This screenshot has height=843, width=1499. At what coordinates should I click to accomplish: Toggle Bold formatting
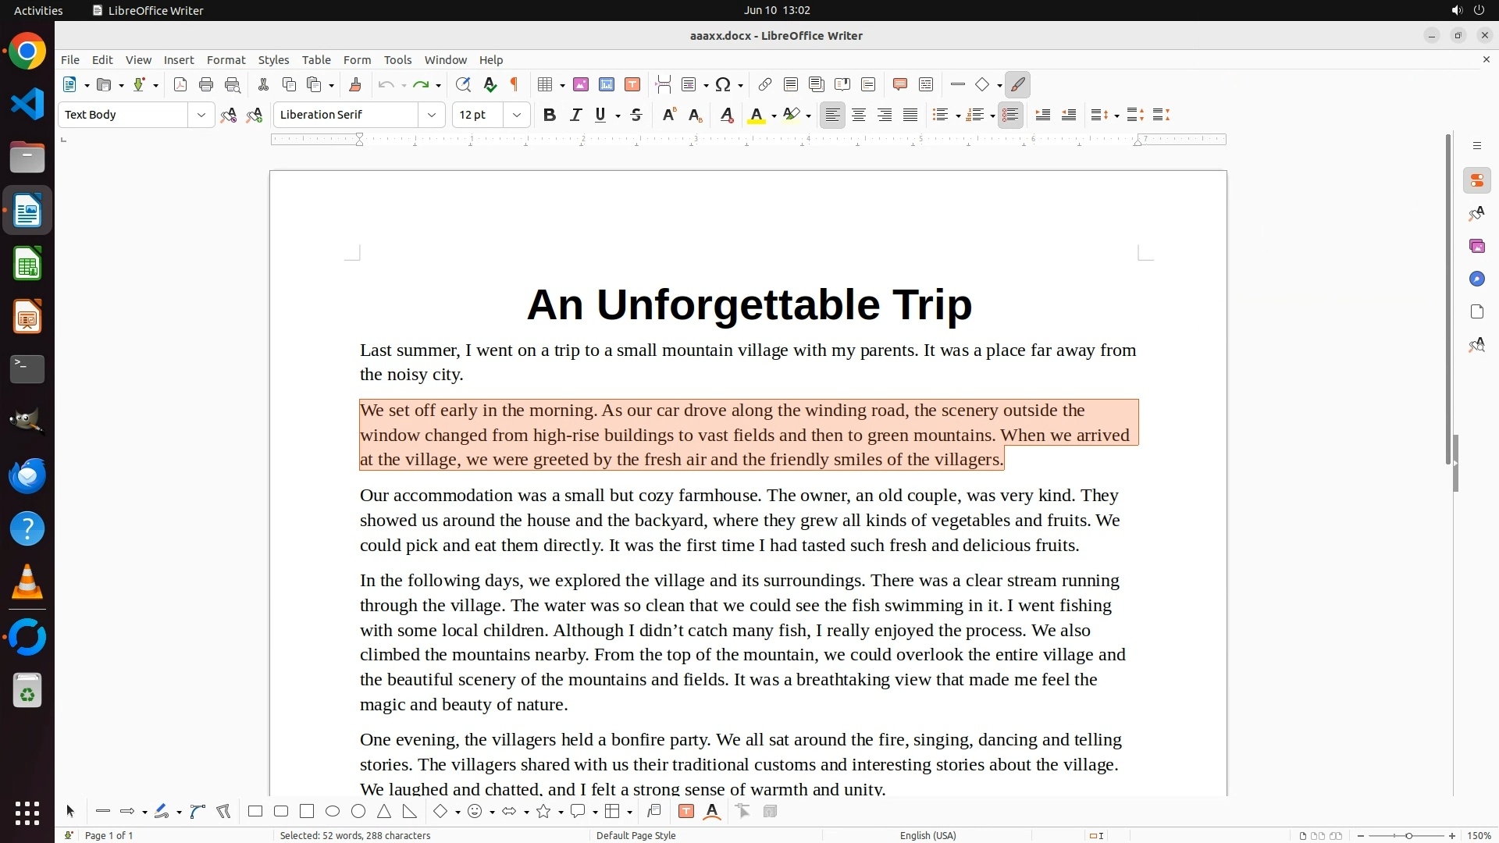[549, 115]
